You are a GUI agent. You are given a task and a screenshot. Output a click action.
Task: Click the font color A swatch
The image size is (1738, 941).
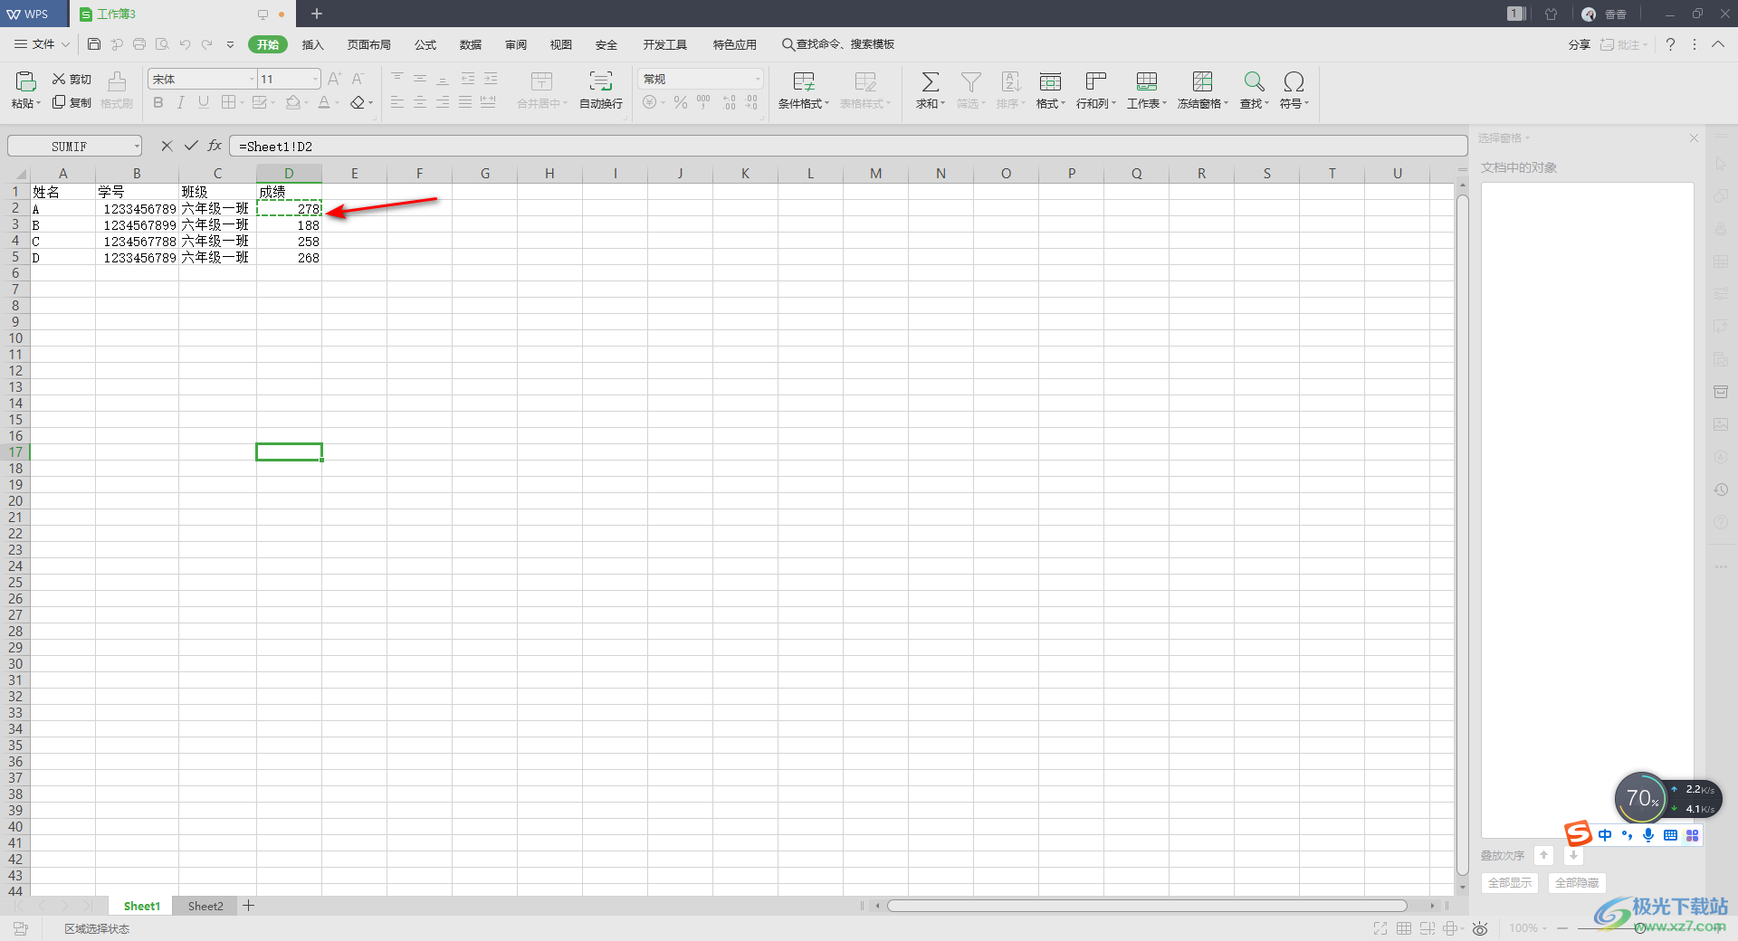(324, 103)
